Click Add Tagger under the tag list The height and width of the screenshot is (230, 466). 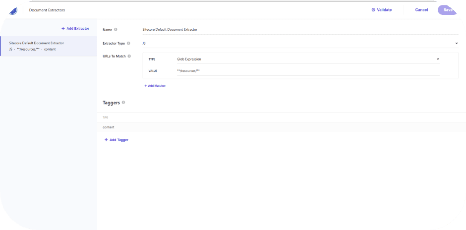(116, 140)
